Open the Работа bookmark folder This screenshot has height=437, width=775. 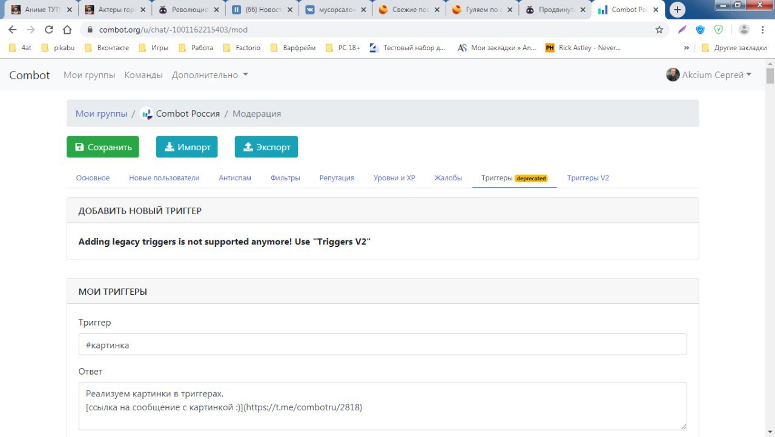pos(196,48)
